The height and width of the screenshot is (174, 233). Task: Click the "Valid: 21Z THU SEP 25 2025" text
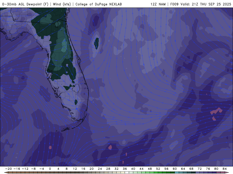(206, 4)
